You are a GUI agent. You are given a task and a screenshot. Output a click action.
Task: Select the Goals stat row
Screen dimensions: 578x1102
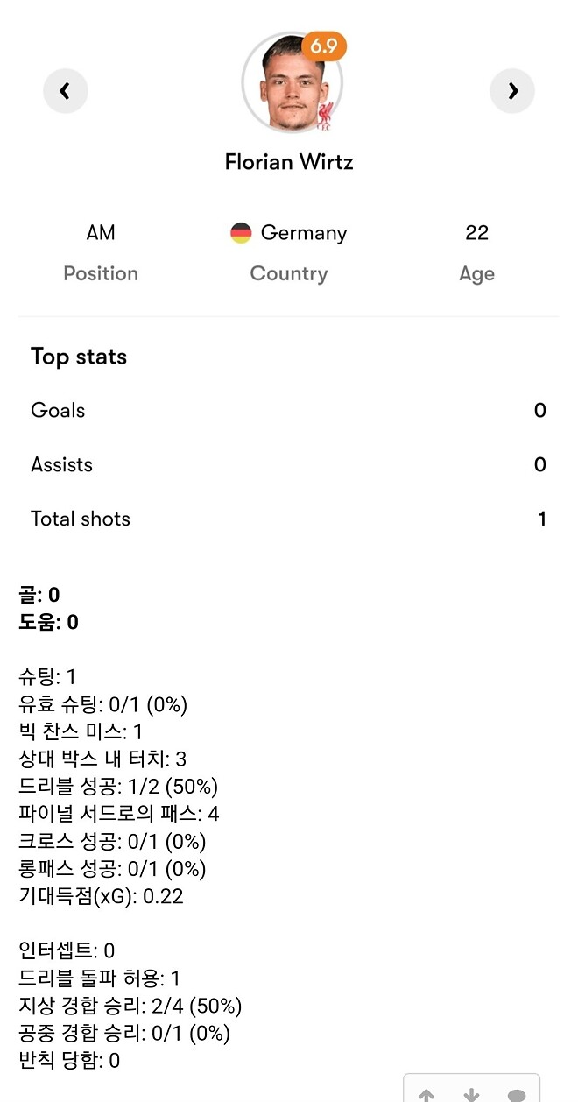289,410
